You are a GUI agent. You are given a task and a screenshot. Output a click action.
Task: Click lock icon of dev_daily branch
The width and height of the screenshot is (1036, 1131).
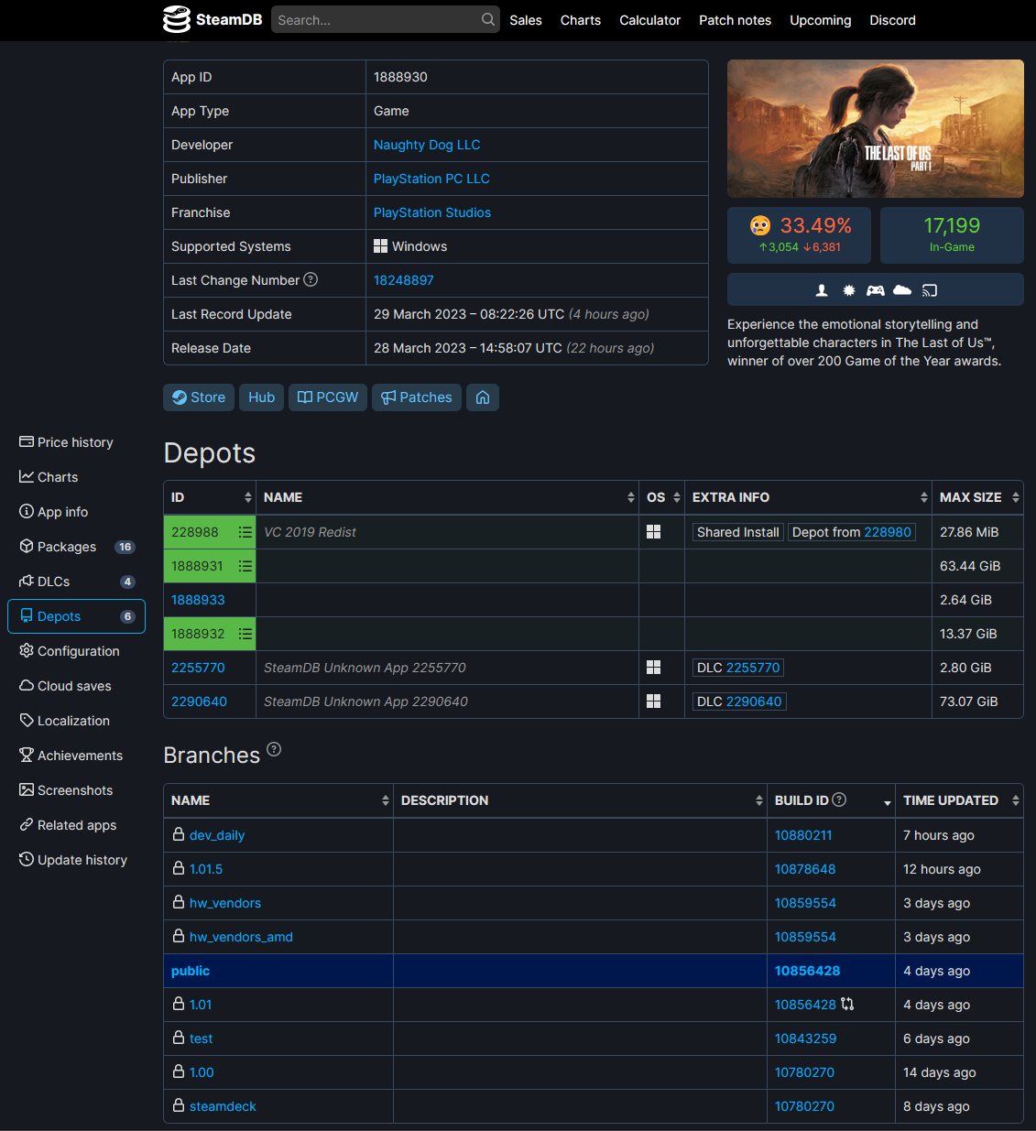(179, 834)
